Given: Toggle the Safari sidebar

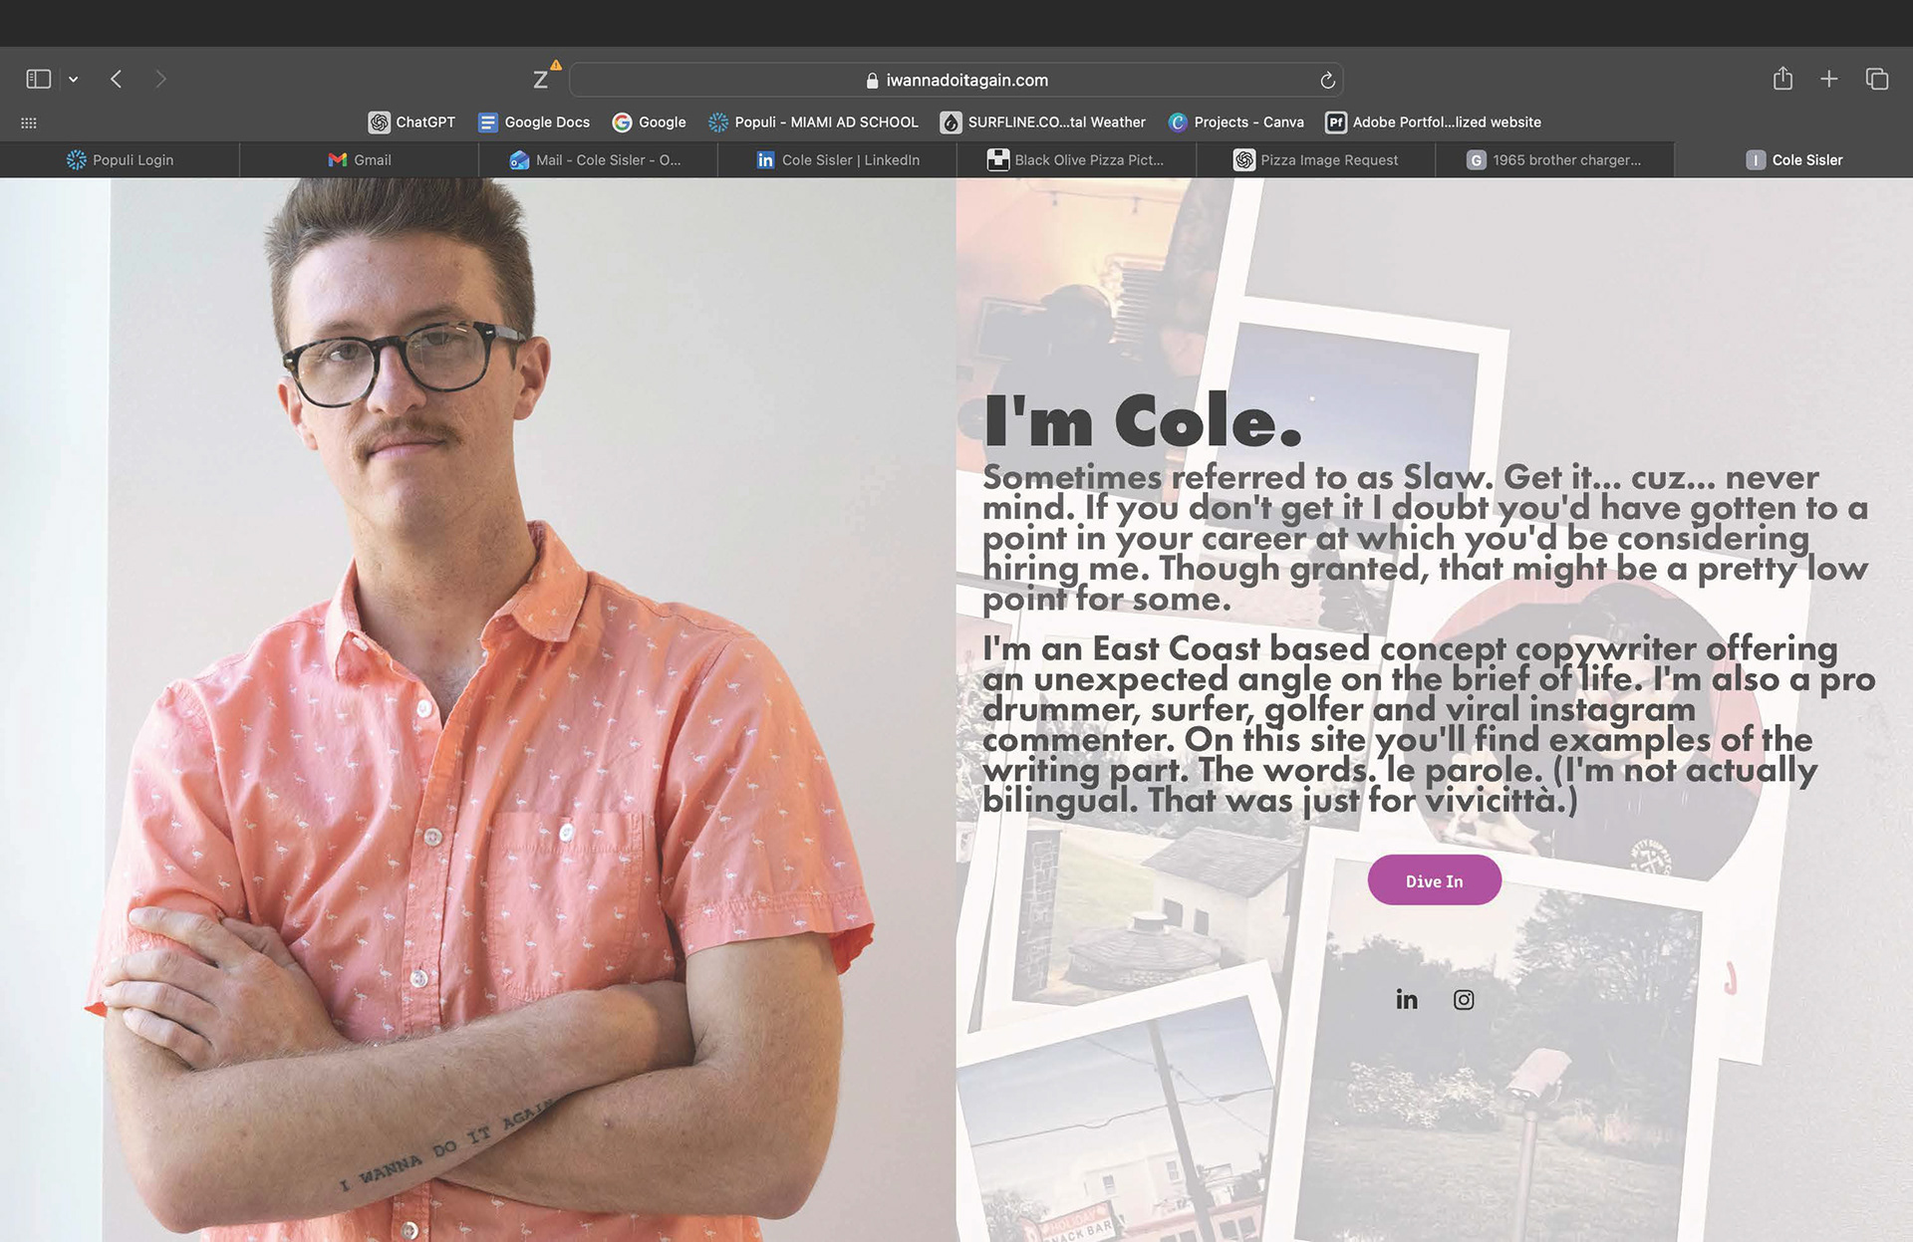Looking at the screenshot, I should coord(38,79).
